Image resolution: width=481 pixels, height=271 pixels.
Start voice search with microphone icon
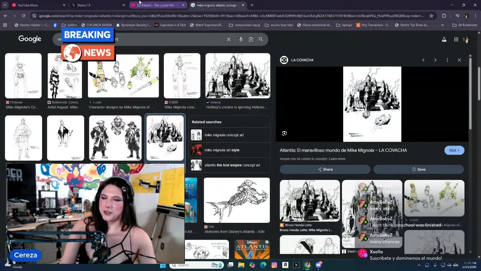(x=241, y=39)
